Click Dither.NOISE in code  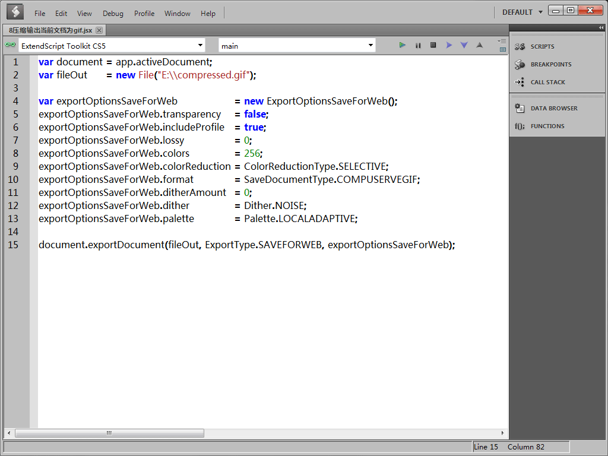coord(274,205)
